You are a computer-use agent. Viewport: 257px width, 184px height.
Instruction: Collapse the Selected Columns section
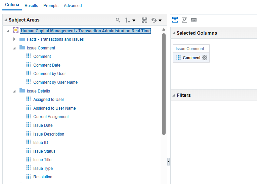173,33
